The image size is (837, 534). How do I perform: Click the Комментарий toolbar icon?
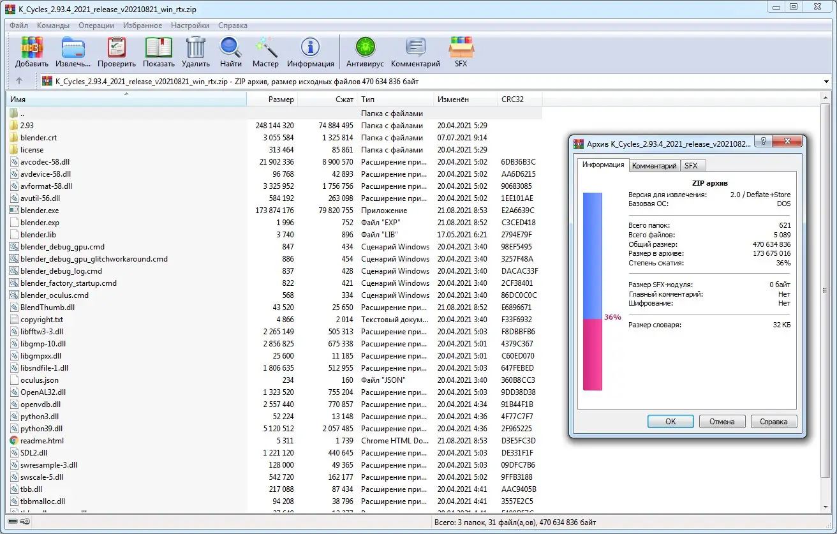[415, 48]
